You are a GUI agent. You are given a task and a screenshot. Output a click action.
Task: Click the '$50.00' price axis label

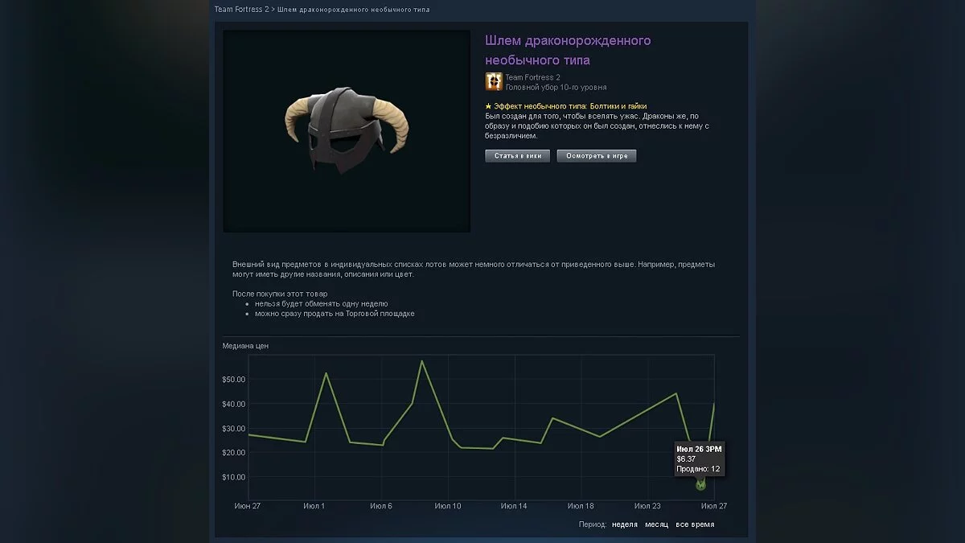(234, 379)
